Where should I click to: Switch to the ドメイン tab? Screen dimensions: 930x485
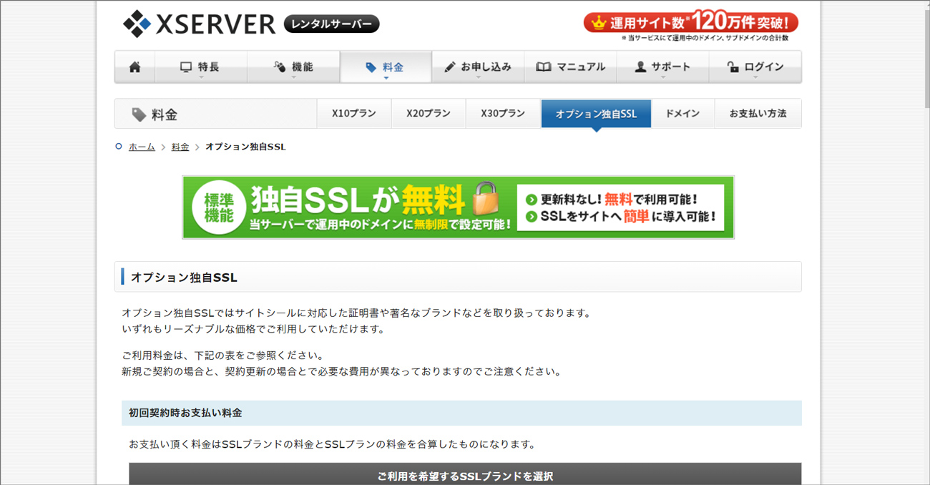tap(682, 114)
